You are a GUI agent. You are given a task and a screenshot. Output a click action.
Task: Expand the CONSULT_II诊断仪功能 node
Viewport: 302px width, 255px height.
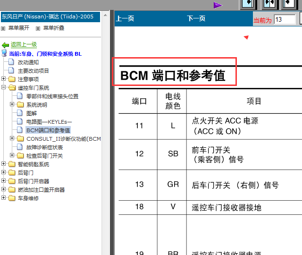(12, 138)
